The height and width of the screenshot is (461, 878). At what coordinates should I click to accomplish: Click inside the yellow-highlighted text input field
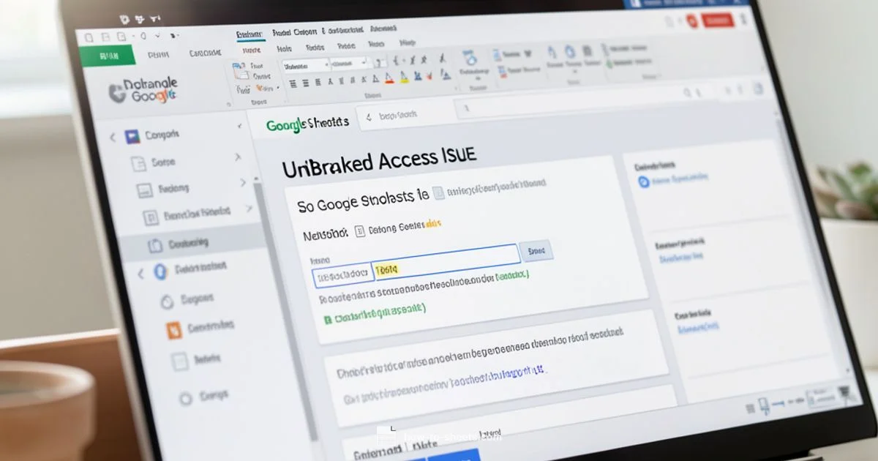[x=388, y=271]
